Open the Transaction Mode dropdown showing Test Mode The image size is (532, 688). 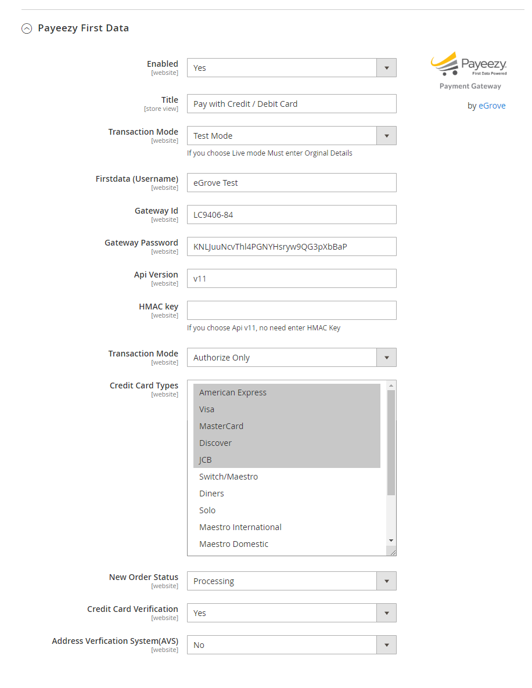(x=386, y=135)
